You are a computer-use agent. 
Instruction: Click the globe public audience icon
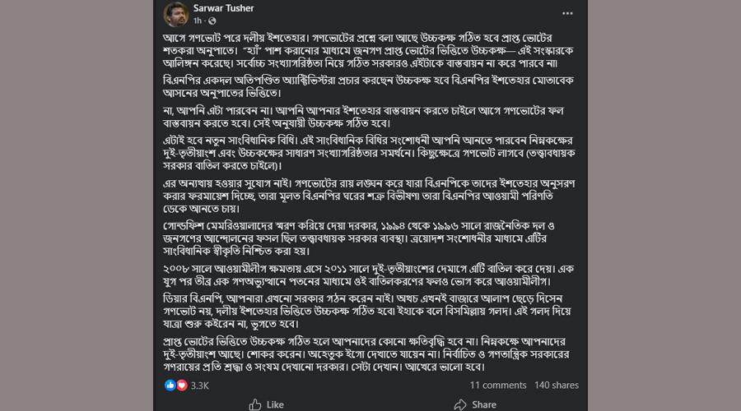tap(212, 21)
